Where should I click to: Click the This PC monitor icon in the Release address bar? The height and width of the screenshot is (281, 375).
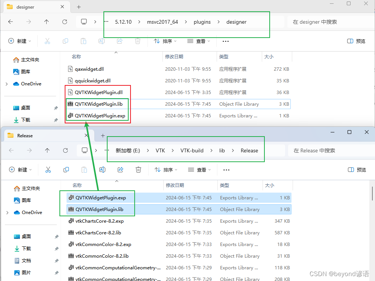point(84,150)
